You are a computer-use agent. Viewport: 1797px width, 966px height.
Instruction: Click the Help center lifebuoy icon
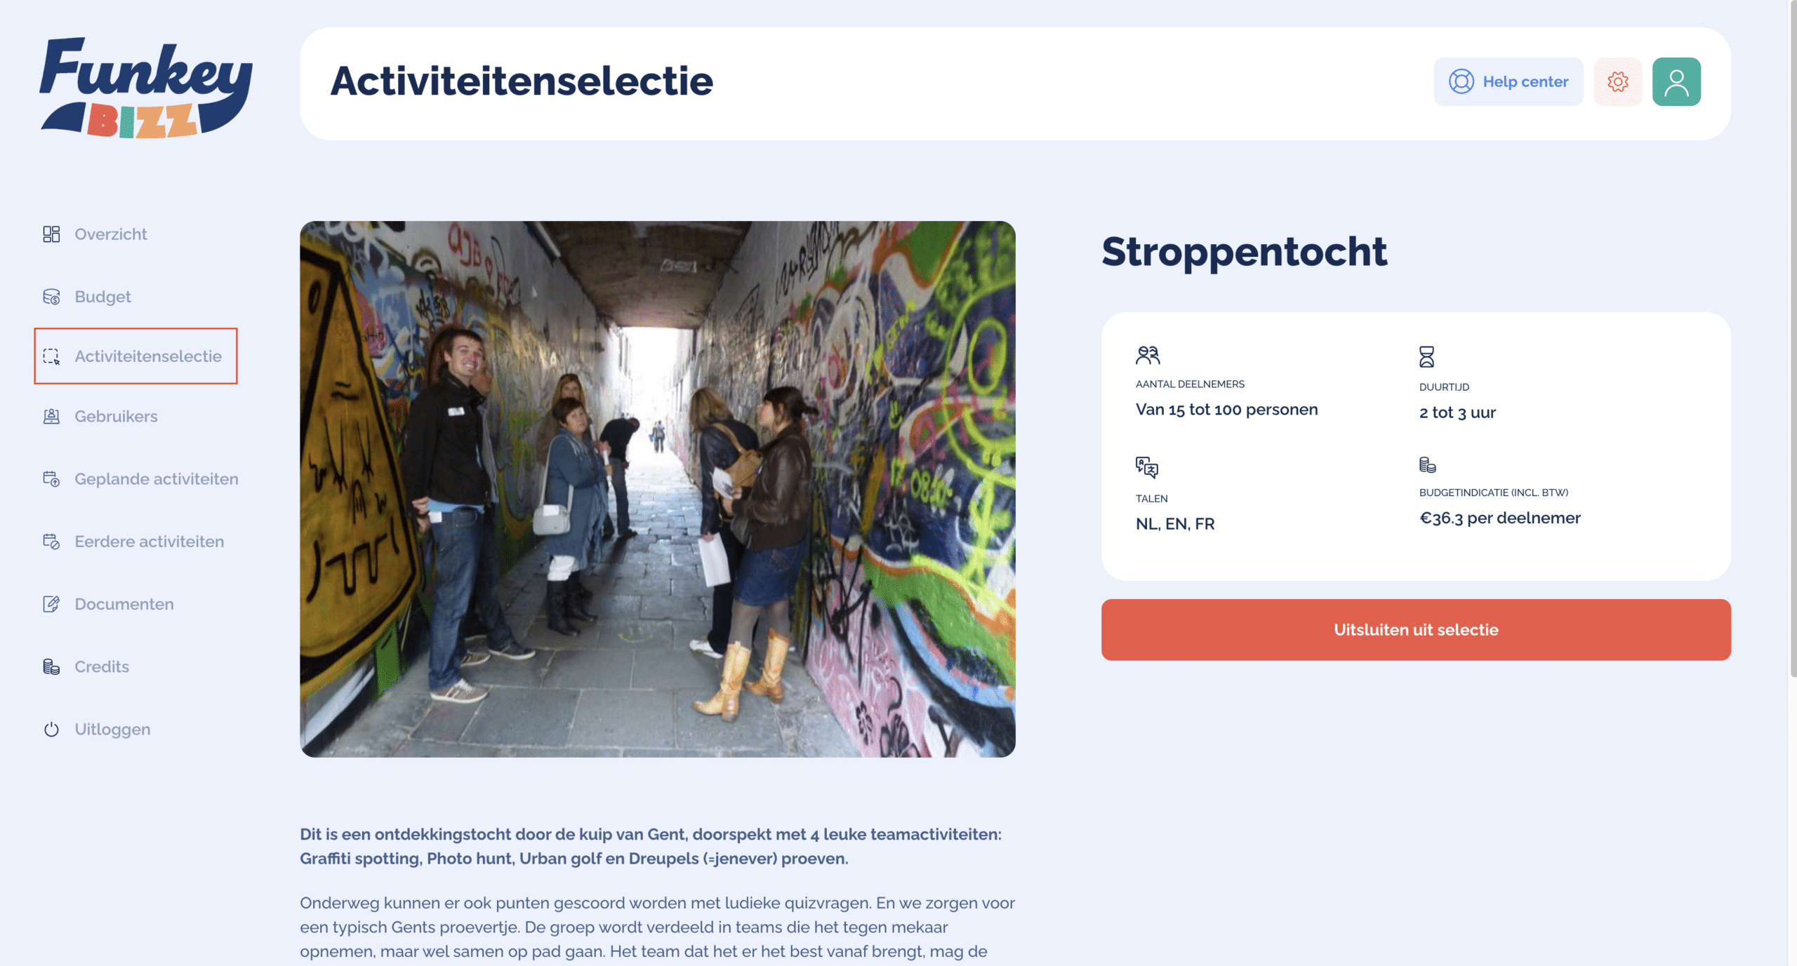pyautogui.click(x=1461, y=81)
